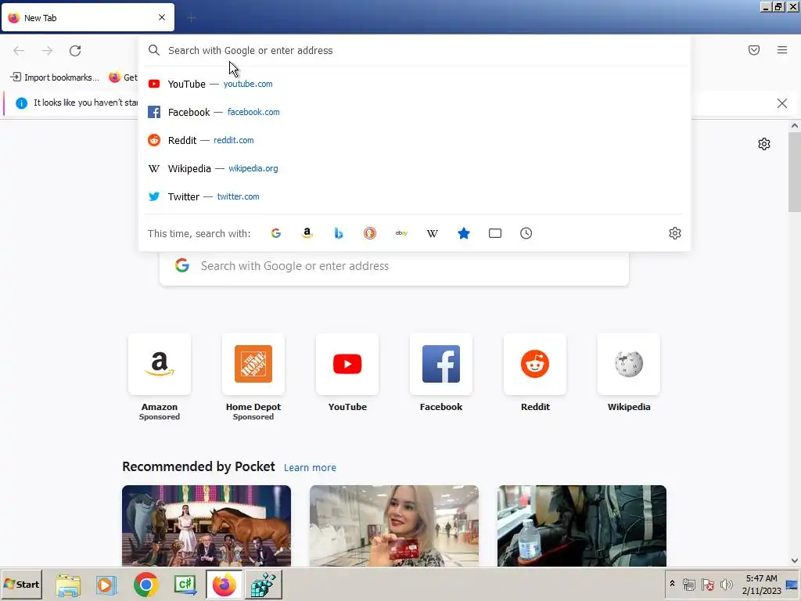Screen dimensions: 801x601
Task: Select Twitter suggestion twitter.com
Action: [x=415, y=196]
